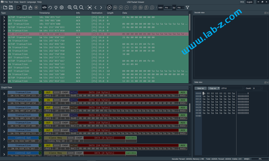
Task: Switch interface to English
Action: pos(250,2)
